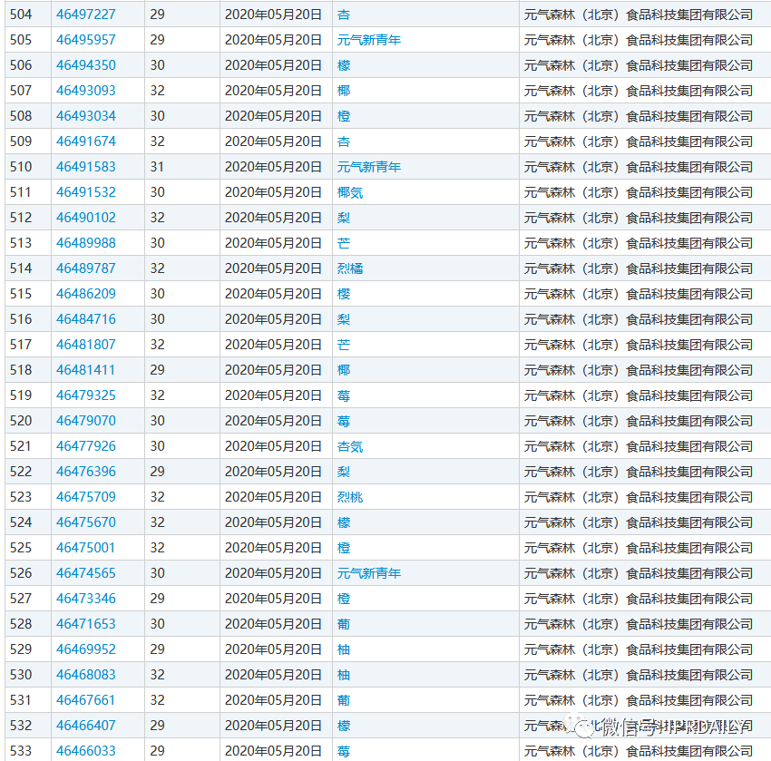Open the 杏気 trademark link

point(350,446)
